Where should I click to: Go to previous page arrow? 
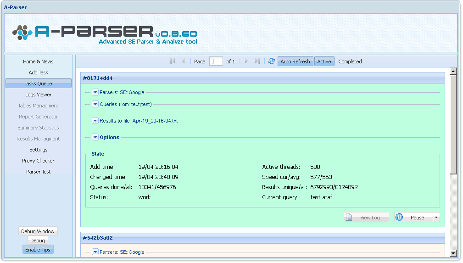(x=183, y=61)
